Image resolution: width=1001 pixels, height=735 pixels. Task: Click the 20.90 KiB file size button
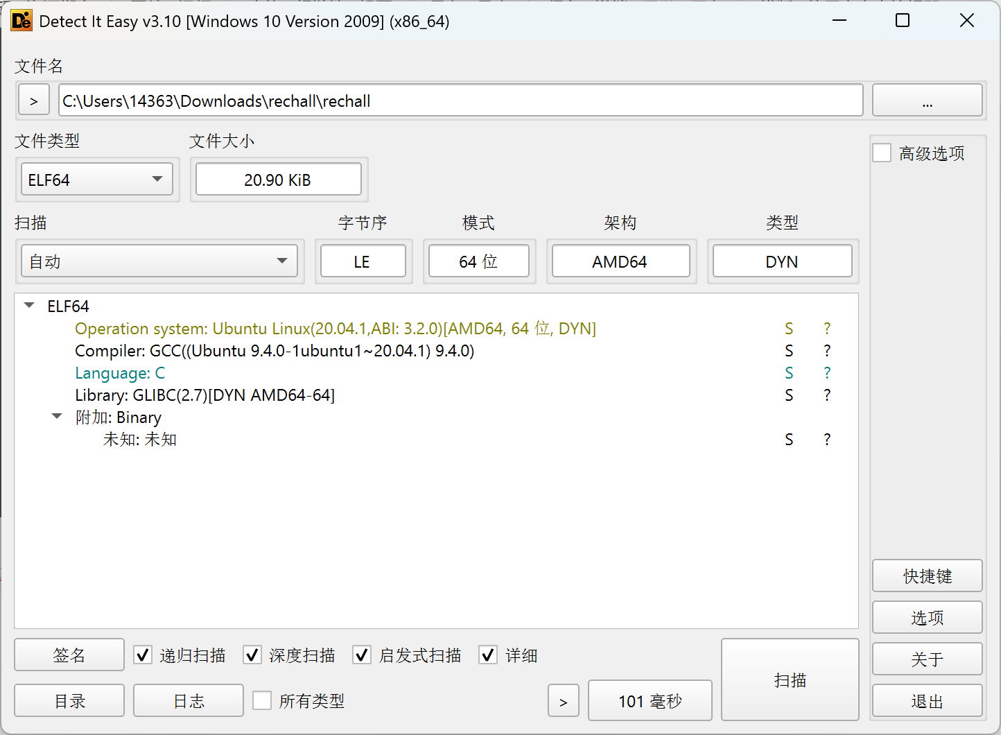tap(278, 180)
